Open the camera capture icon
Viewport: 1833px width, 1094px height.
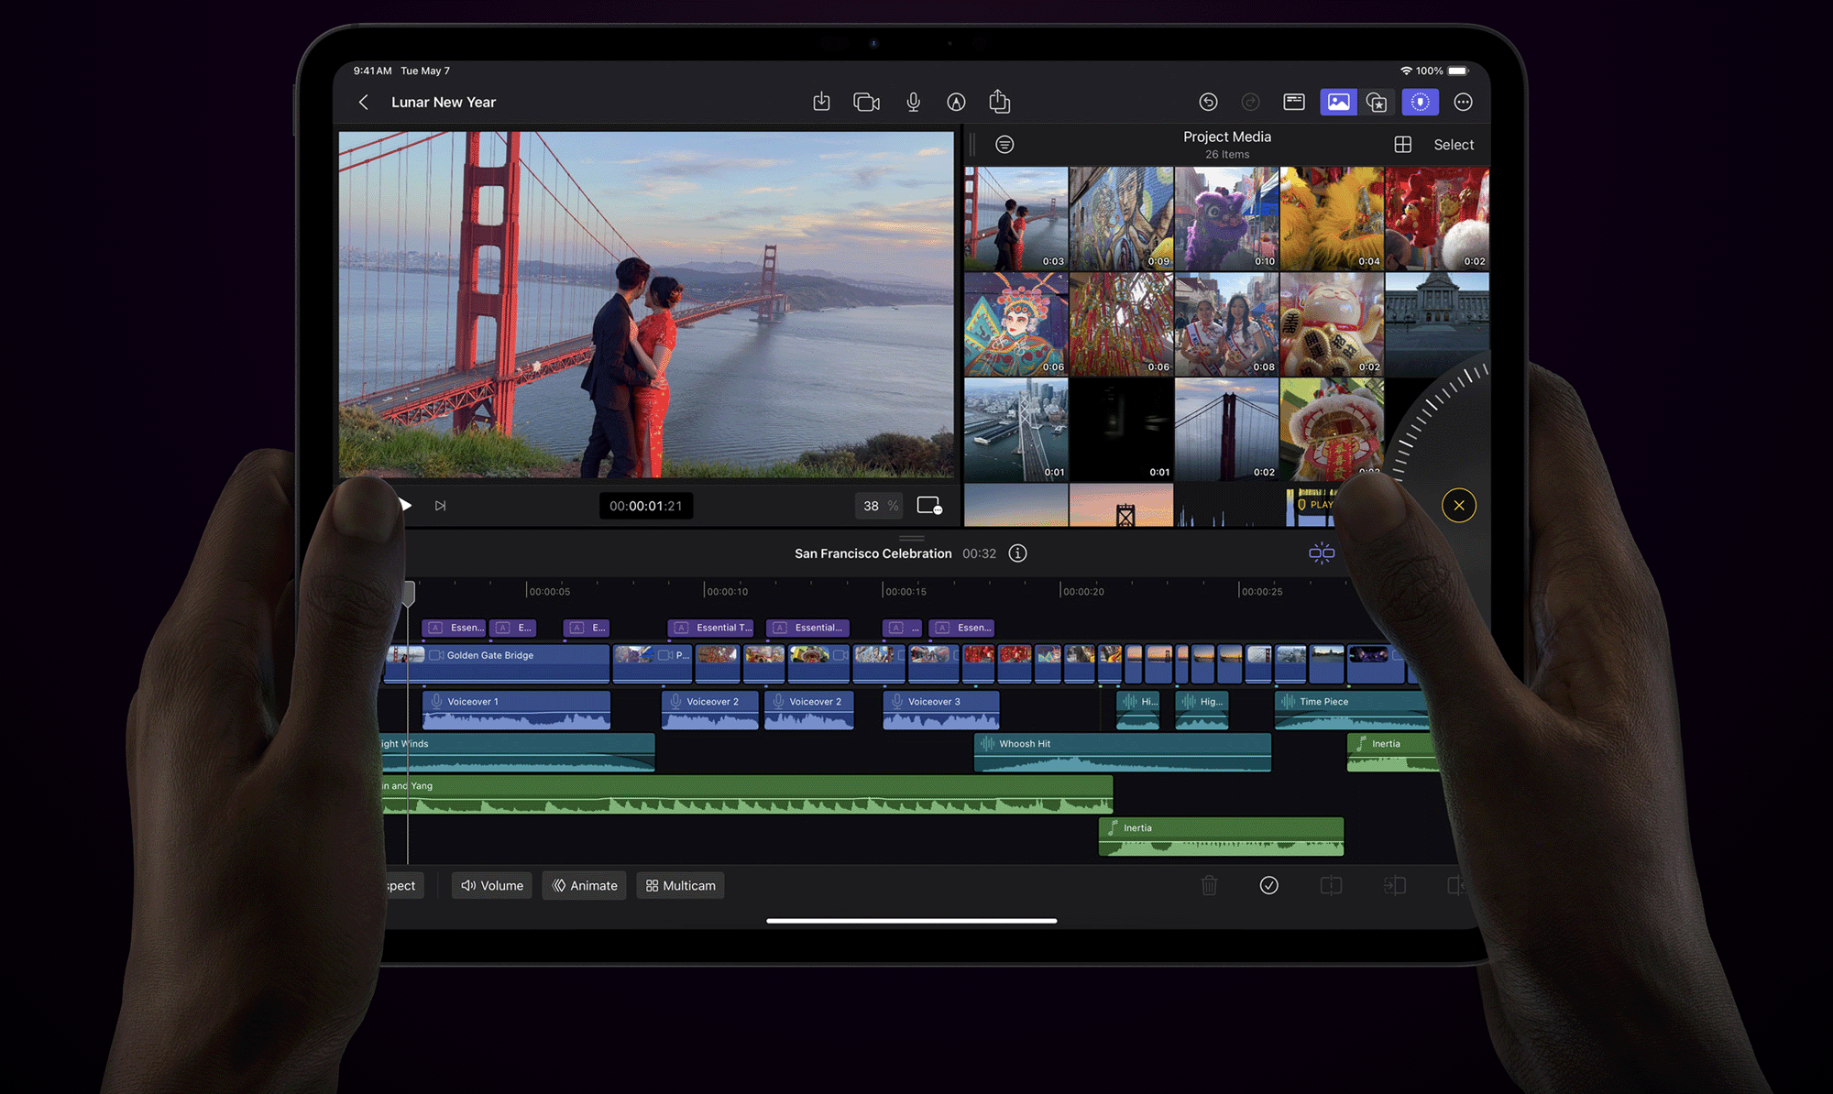tap(866, 102)
